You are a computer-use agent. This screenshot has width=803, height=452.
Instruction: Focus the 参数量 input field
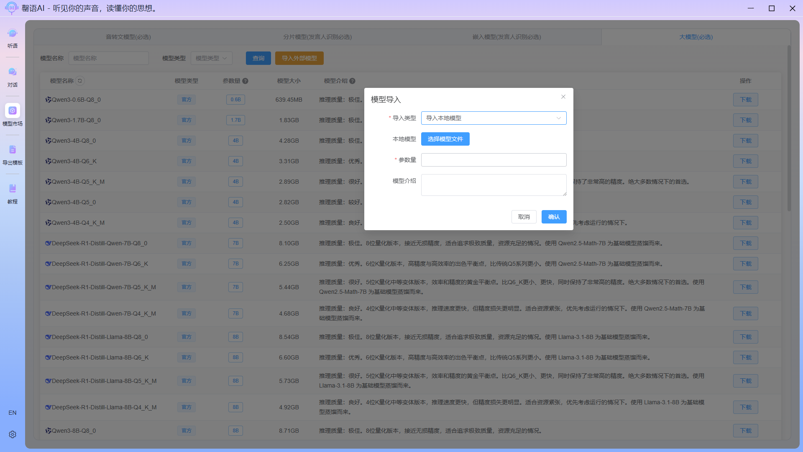click(x=494, y=160)
